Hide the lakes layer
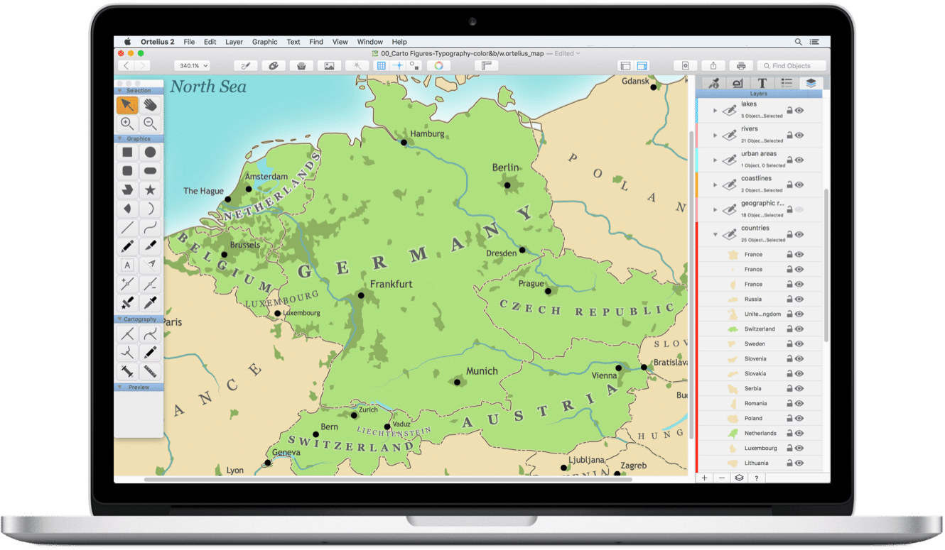This screenshot has height=550, width=945. (799, 111)
